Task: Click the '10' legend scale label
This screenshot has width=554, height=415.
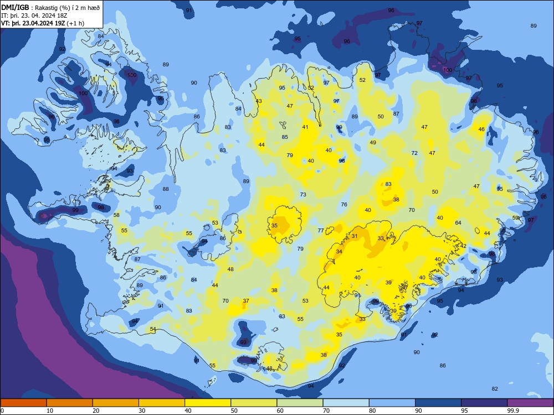Action: click(50, 411)
